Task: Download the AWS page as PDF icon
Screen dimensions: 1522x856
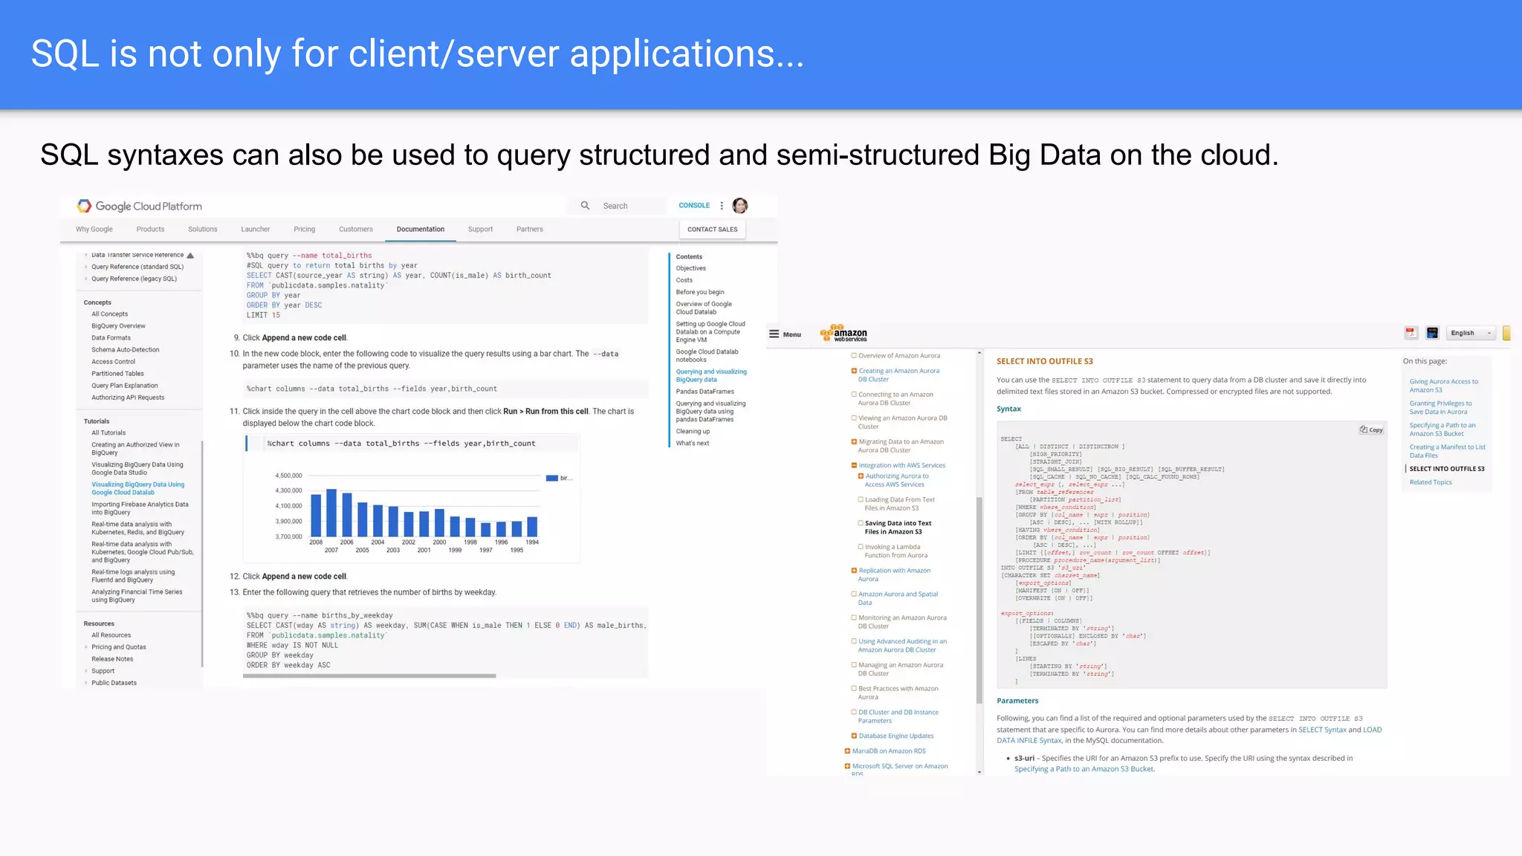Action: click(1411, 333)
